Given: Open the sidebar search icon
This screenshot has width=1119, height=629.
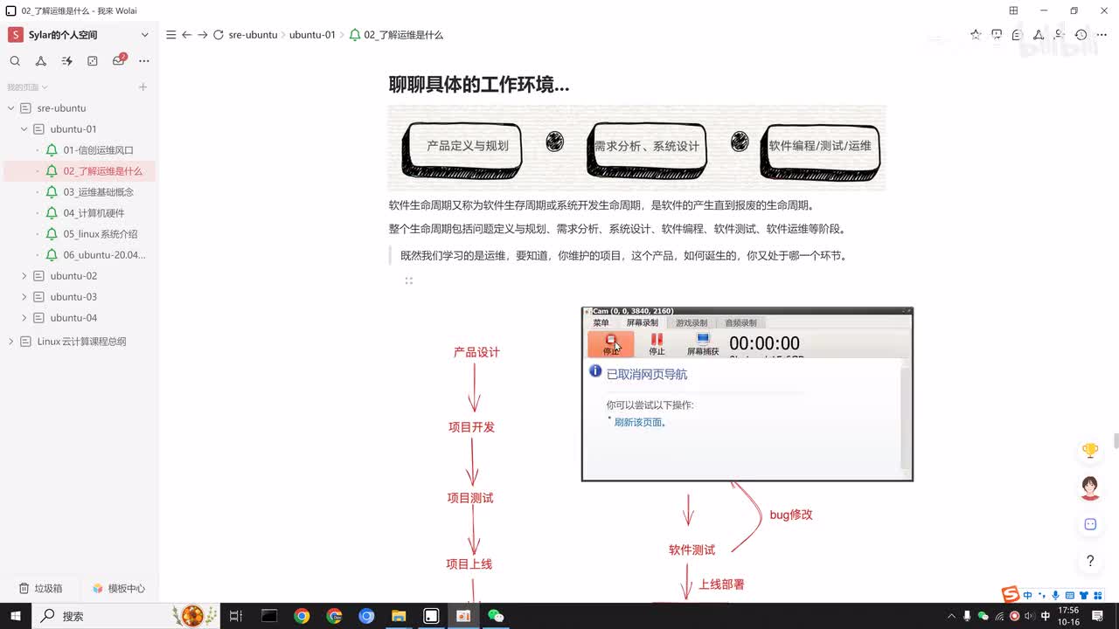Looking at the screenshot, I should [x=15, y=61].
